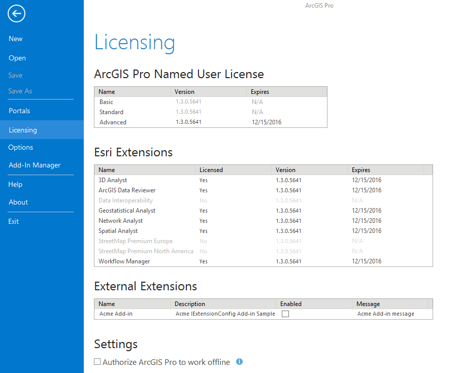Screen dimensions: 459x373
Task: Check Authorize ArcGIS Pro to work offline
Action: point(97,362)
